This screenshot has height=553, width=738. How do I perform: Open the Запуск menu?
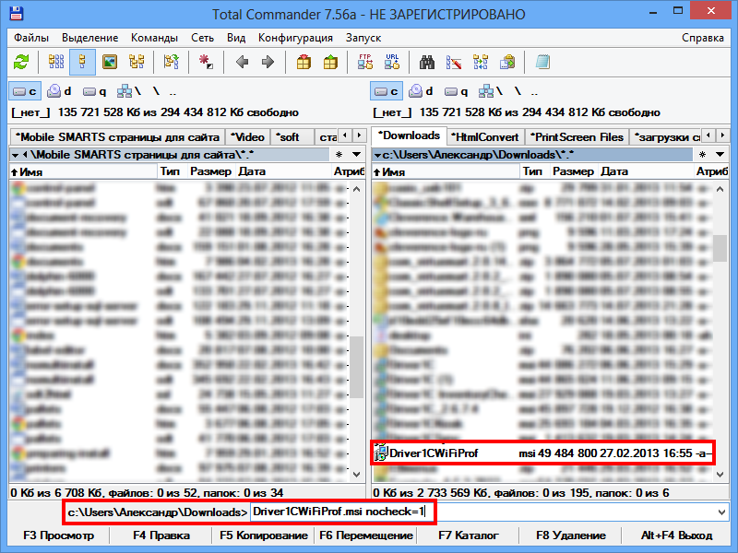pos(363,38)
